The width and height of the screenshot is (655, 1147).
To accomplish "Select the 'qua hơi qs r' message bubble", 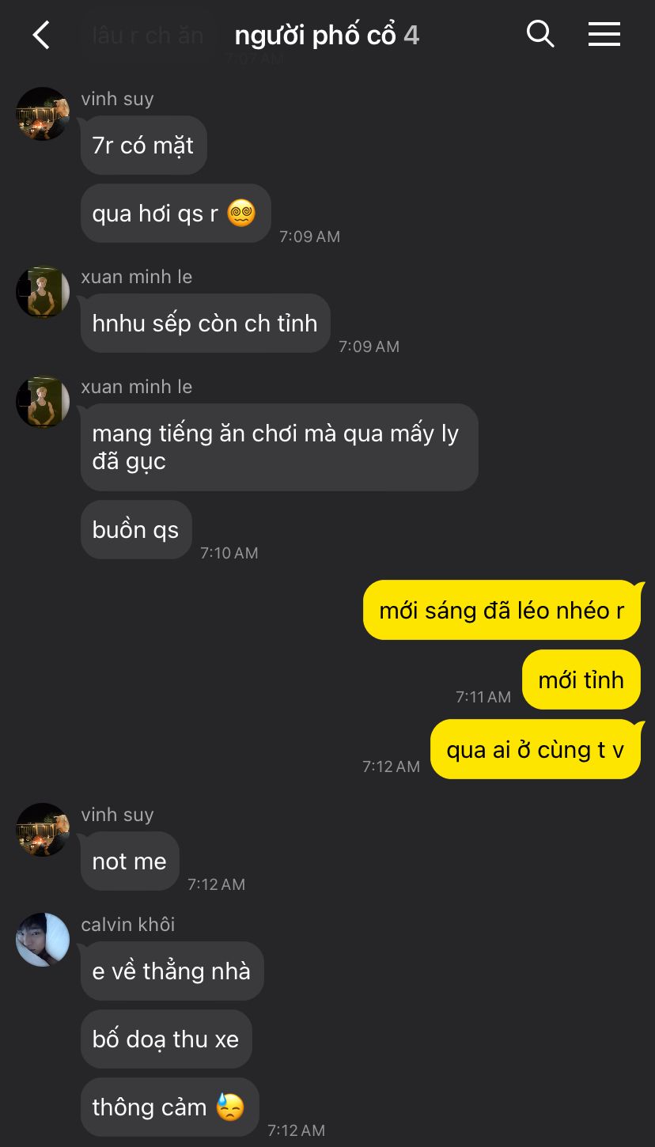I will pyautogui.click(x=176, y=214).
